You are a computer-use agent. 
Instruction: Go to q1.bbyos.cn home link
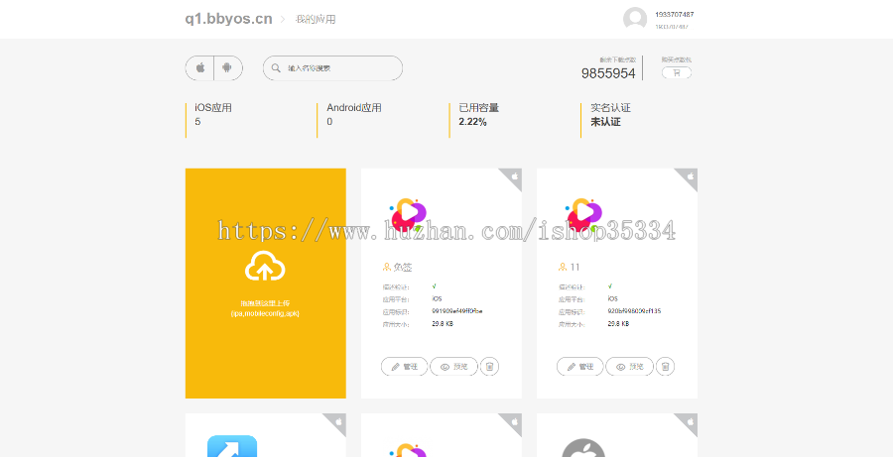tap(228, 19)
